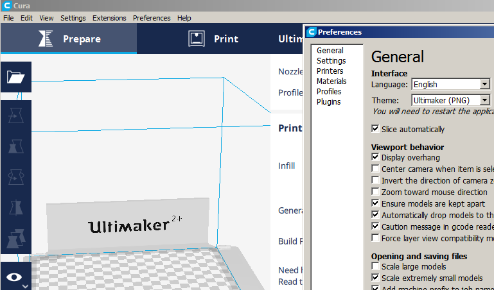This screenshot has height=290, width=494.
Task: Select the Move tool icon
Action: (x=16, y=115)
